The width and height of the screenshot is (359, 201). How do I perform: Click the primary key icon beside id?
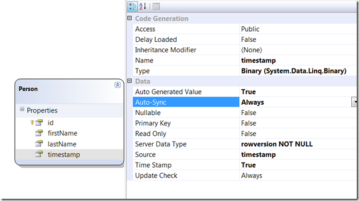pyautogui.click(x=32, y=123)
